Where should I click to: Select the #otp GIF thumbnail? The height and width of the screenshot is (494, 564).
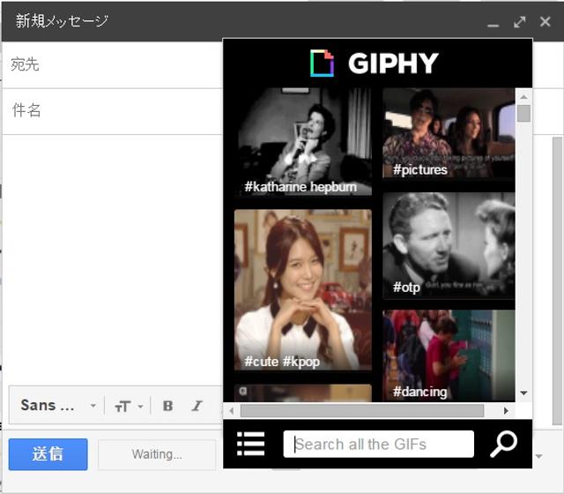point(449,245)
